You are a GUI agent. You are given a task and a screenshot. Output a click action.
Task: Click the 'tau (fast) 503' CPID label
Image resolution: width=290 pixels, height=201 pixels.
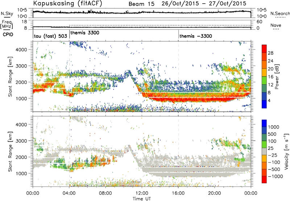click(50, 36)
